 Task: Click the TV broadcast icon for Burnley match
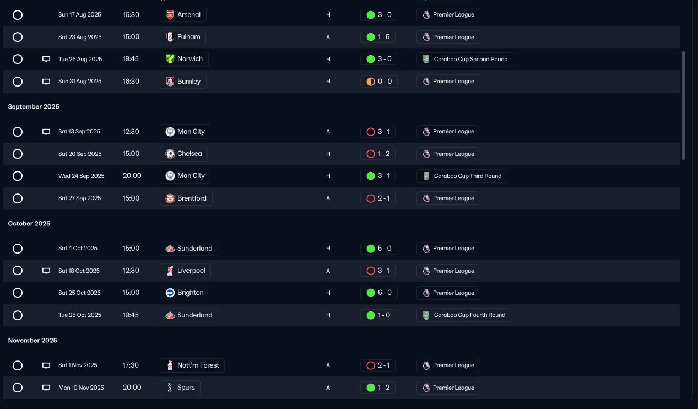tap(46, 82)
